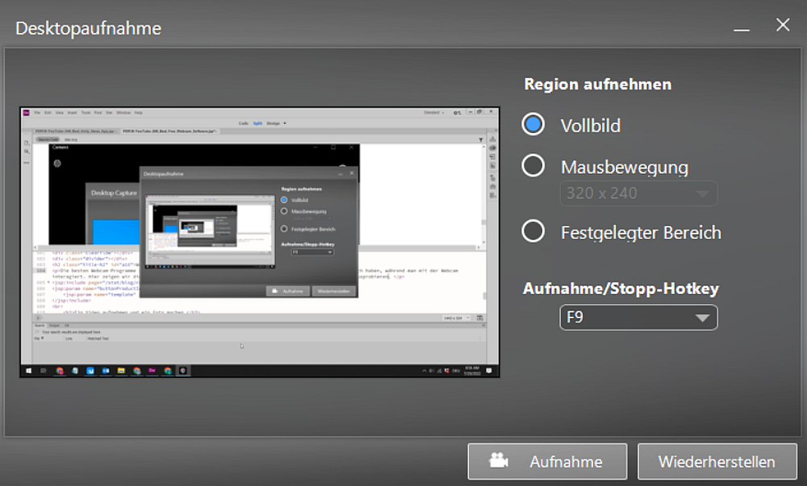Select the Vollbild radio button
Screen dimensions: 807x486
[533, 125]
